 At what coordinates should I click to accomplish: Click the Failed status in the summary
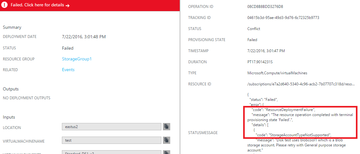68,48
